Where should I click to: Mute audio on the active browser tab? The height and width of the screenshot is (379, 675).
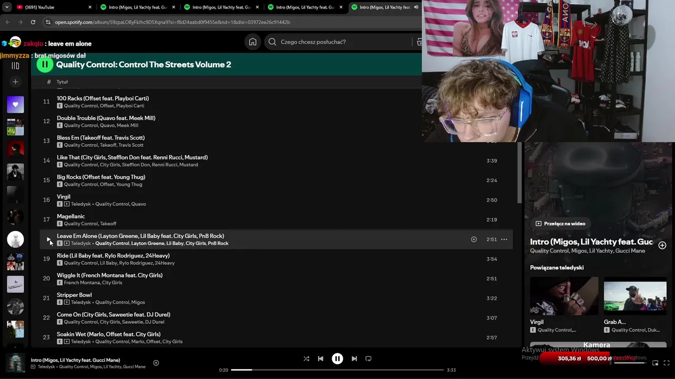(416, 7)
